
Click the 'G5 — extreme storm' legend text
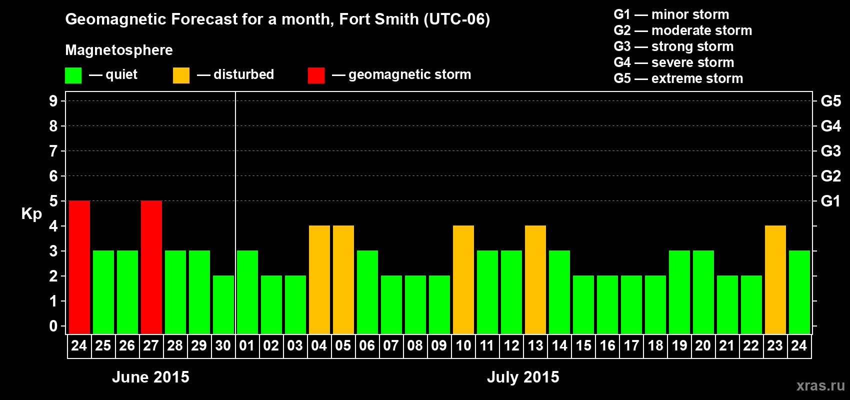(x=678, y=78)
